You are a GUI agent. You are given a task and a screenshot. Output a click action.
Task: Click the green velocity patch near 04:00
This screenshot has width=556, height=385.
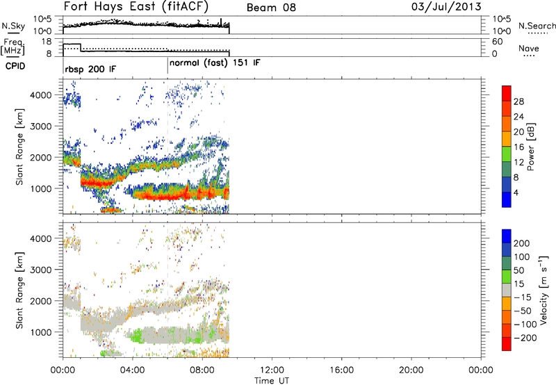[136, 335]
